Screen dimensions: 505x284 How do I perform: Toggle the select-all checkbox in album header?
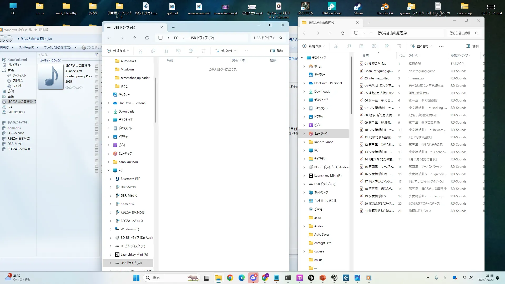click(x=97, y=54)
